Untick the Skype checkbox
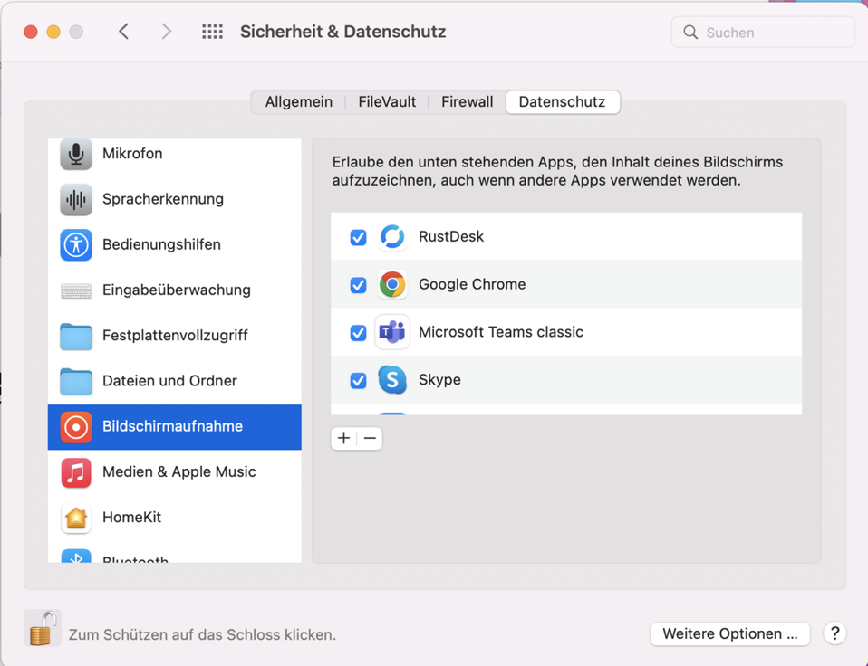Screen dimensions: 868x666 point(358,380)
